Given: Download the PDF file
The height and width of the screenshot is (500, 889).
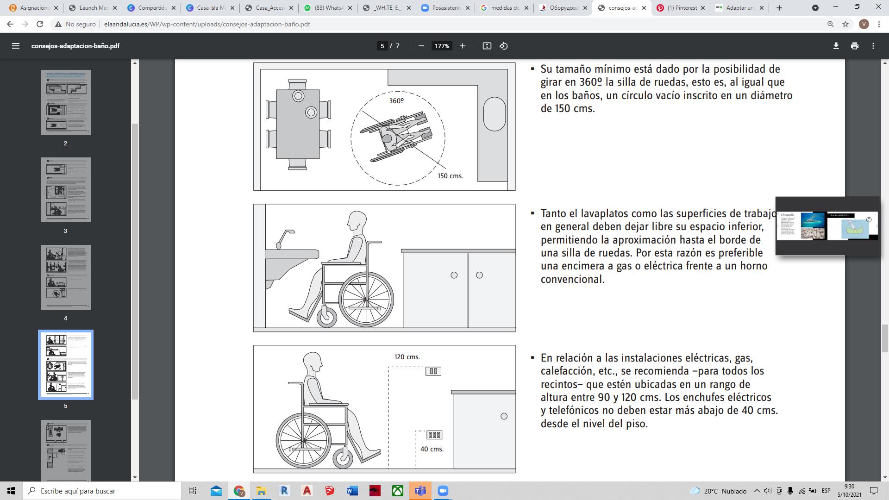Looking at the screenshot, I should (x=836, y=46).
